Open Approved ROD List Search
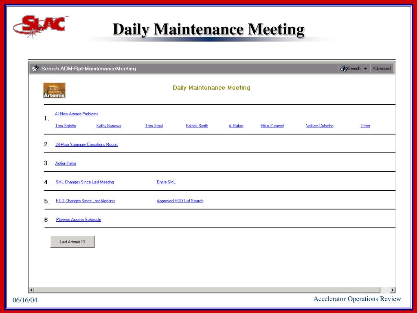Screen dimensions: 417x313 click(180, 201)
